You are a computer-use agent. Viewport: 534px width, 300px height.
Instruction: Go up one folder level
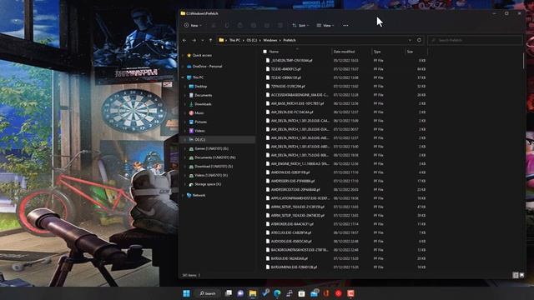coord(210,40)
